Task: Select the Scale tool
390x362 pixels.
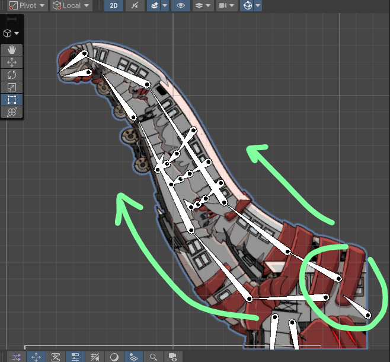Action: [x=12, y=87]
